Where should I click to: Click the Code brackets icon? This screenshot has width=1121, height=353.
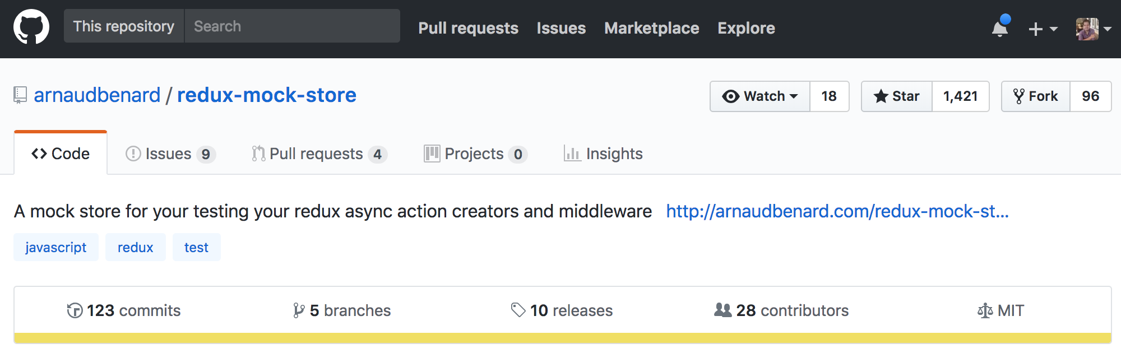click(39, 154)
